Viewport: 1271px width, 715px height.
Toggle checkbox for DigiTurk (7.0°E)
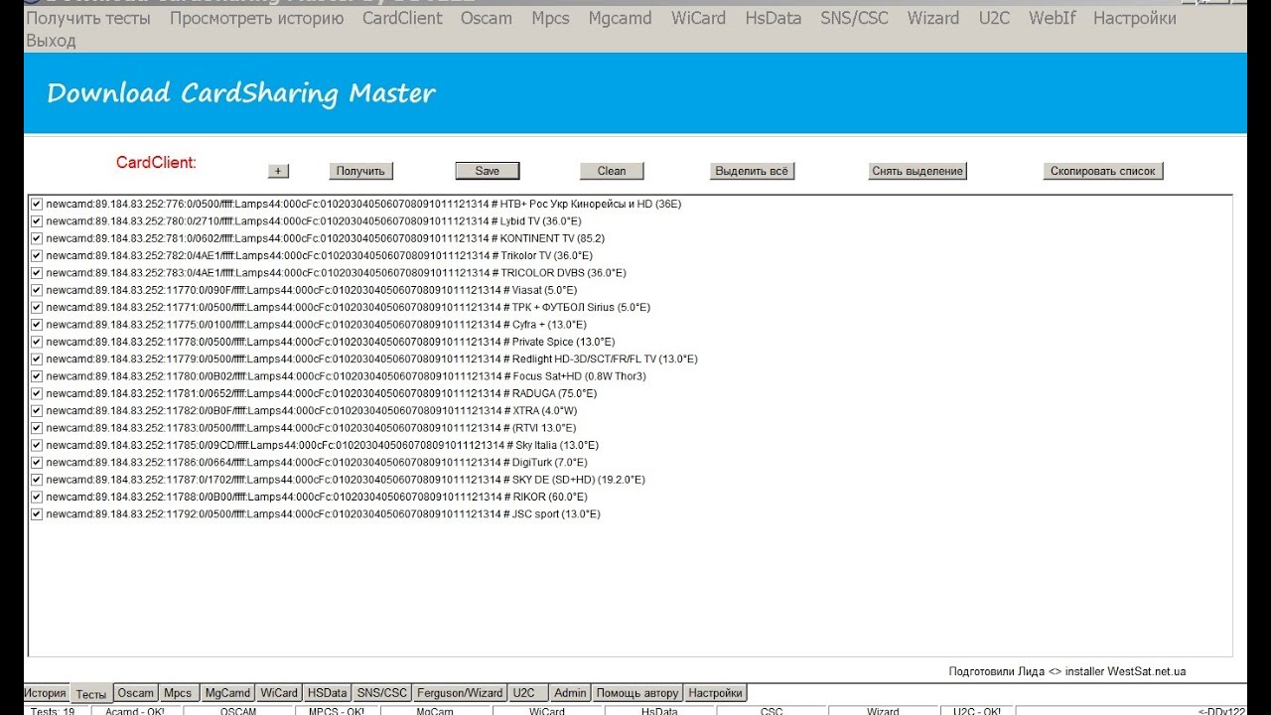(x=37, y=462)
